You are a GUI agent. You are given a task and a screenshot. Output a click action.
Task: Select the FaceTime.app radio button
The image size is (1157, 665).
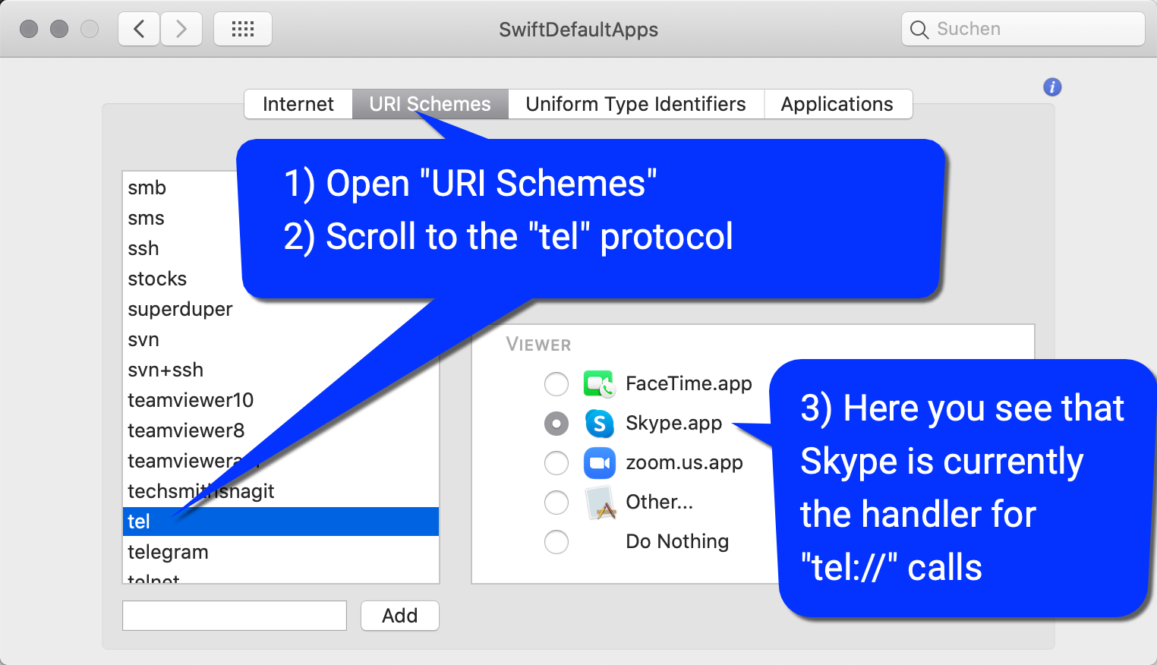pyautogui.click(x=556, y=384)
